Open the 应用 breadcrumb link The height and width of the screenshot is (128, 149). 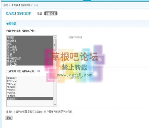pyautogui.click(x=6, y=5)
